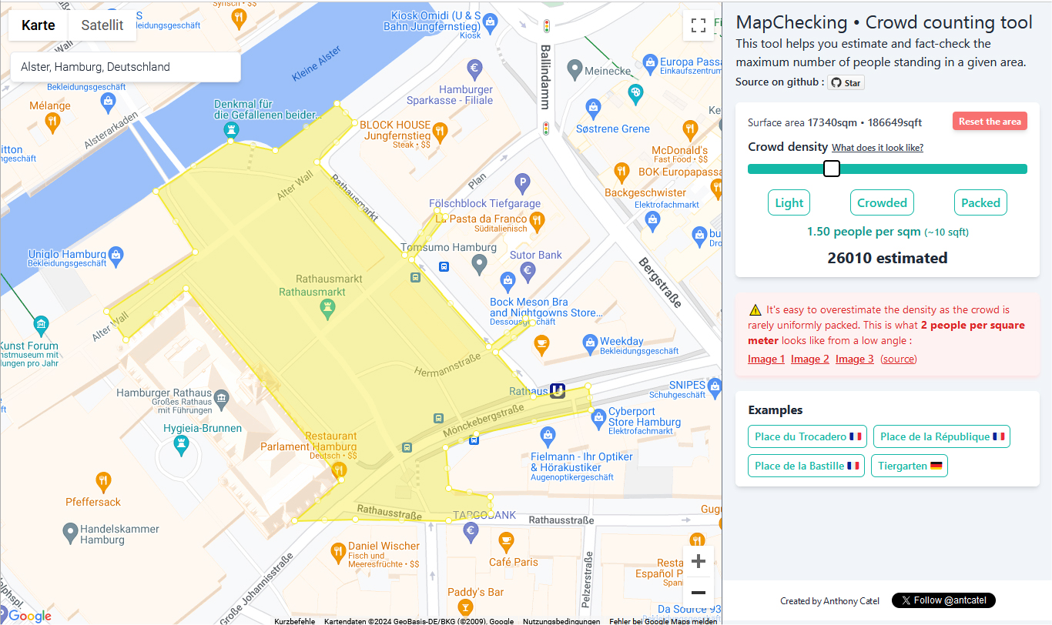Click the location search field
Screen dimensions: 1052x625
tap(126, 67)
